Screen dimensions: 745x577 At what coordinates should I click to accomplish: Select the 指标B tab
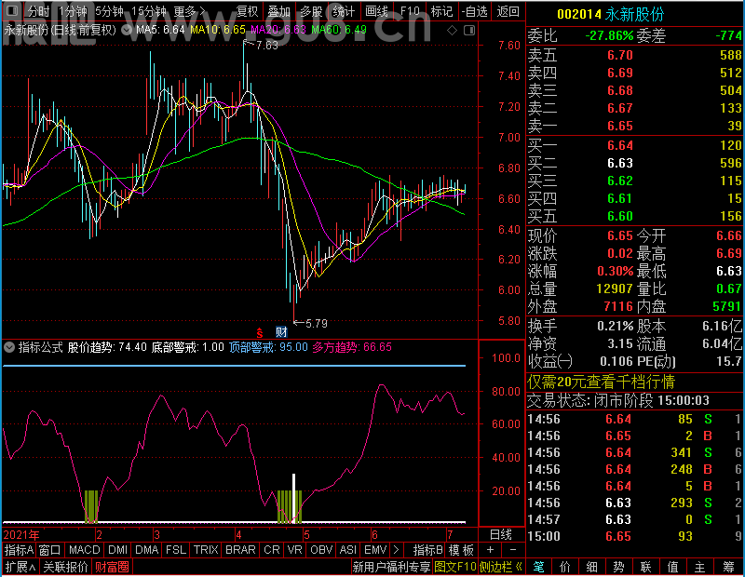[x=427, y=550]
